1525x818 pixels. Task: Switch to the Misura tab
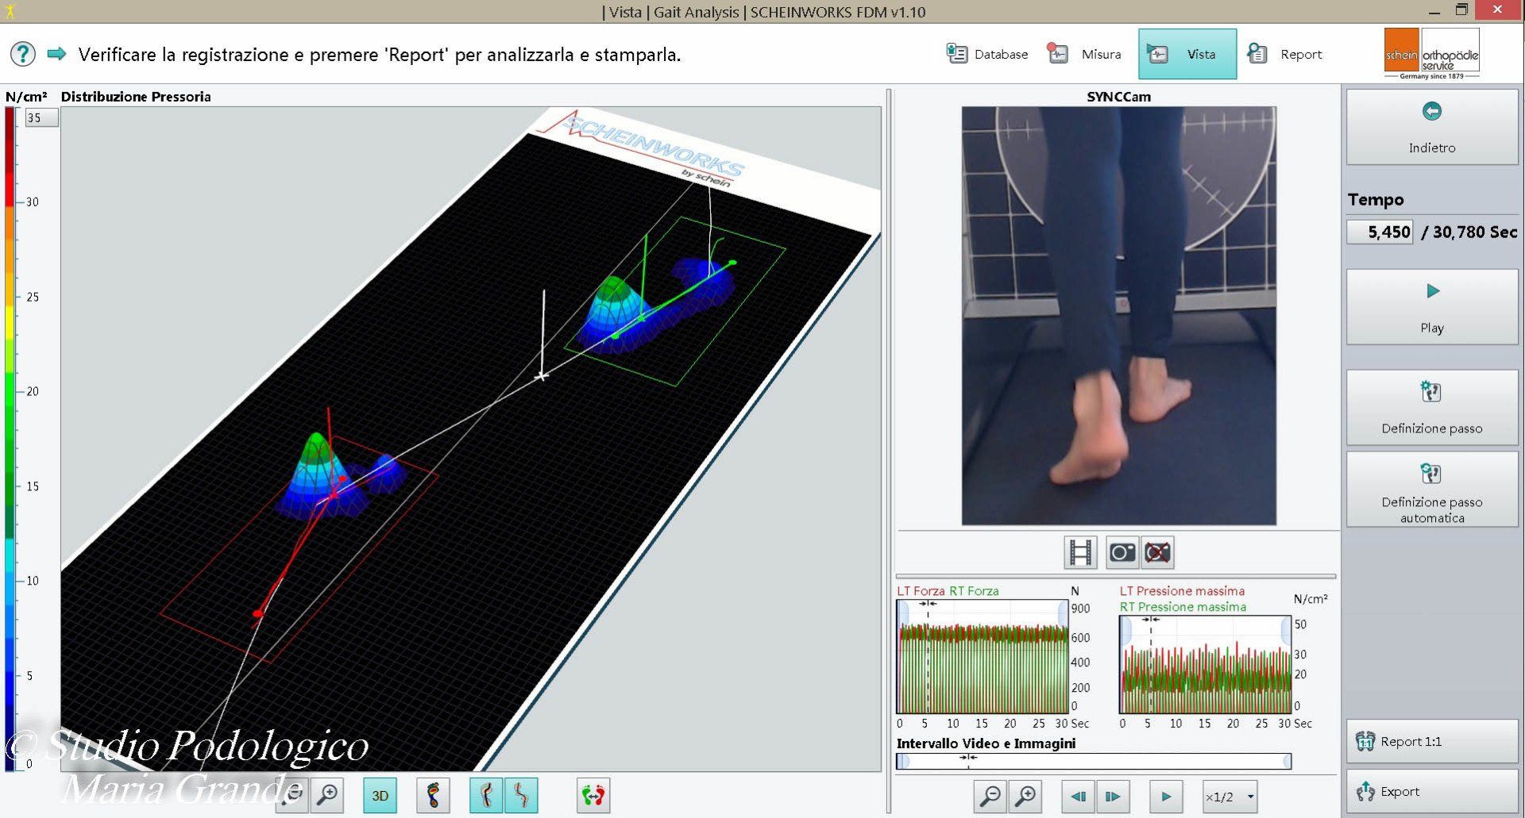(x=1084, y=54)
